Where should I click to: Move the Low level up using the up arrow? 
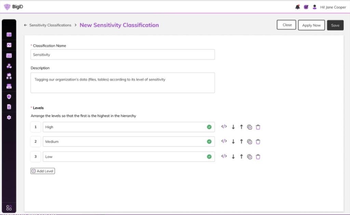pyautogui.click(x=241, y=156)
